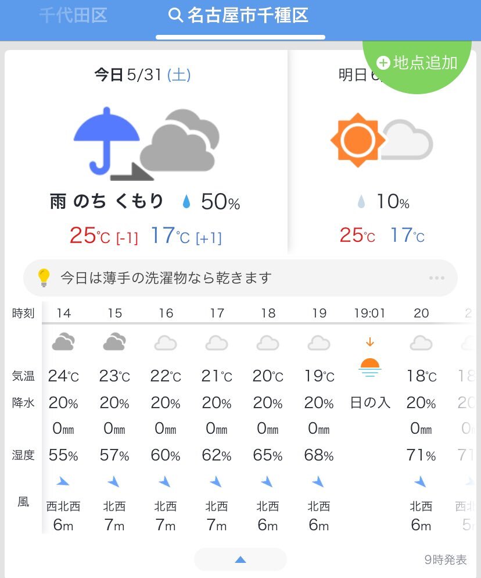Screen dimensions: 481x578
Task: Click the sunset icon at 19:01
Action: point(370,358)
